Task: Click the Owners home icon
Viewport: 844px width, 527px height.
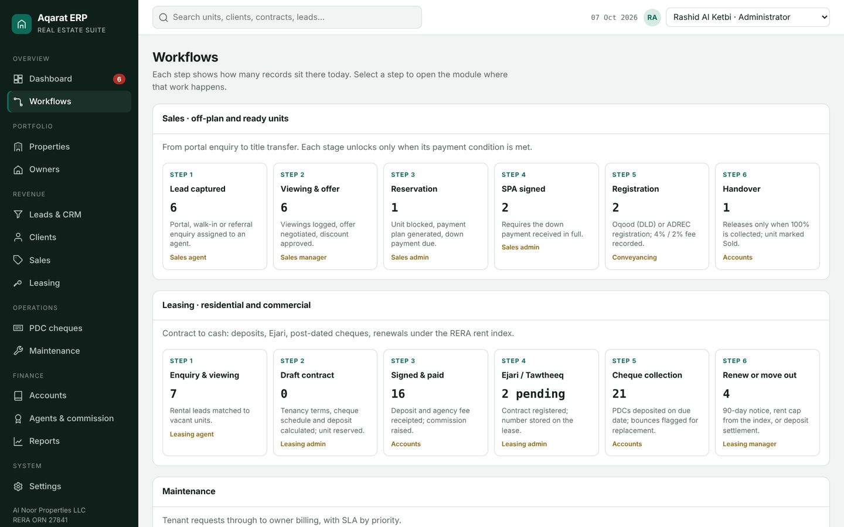Action: tap(18, 170)
